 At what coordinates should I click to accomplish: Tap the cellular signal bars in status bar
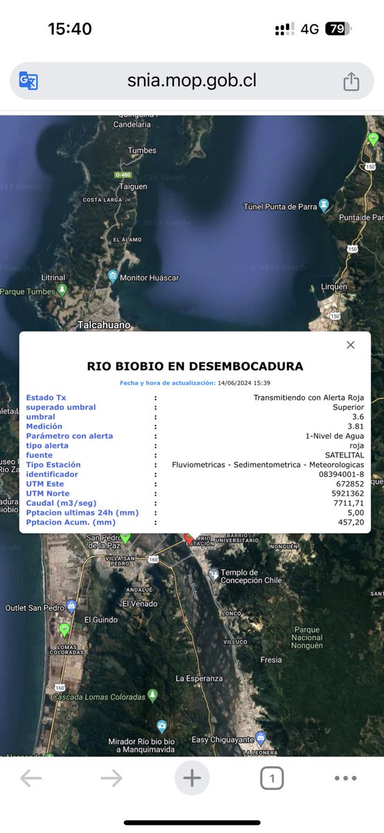coord(284,29)
